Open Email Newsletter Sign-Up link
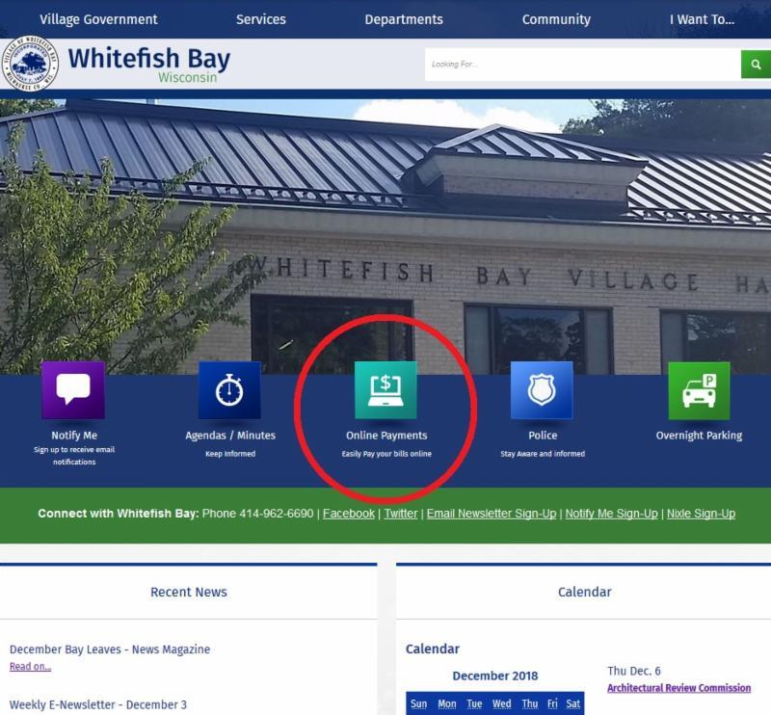Viewport: 771px width, 715px height. coord(492,514)
